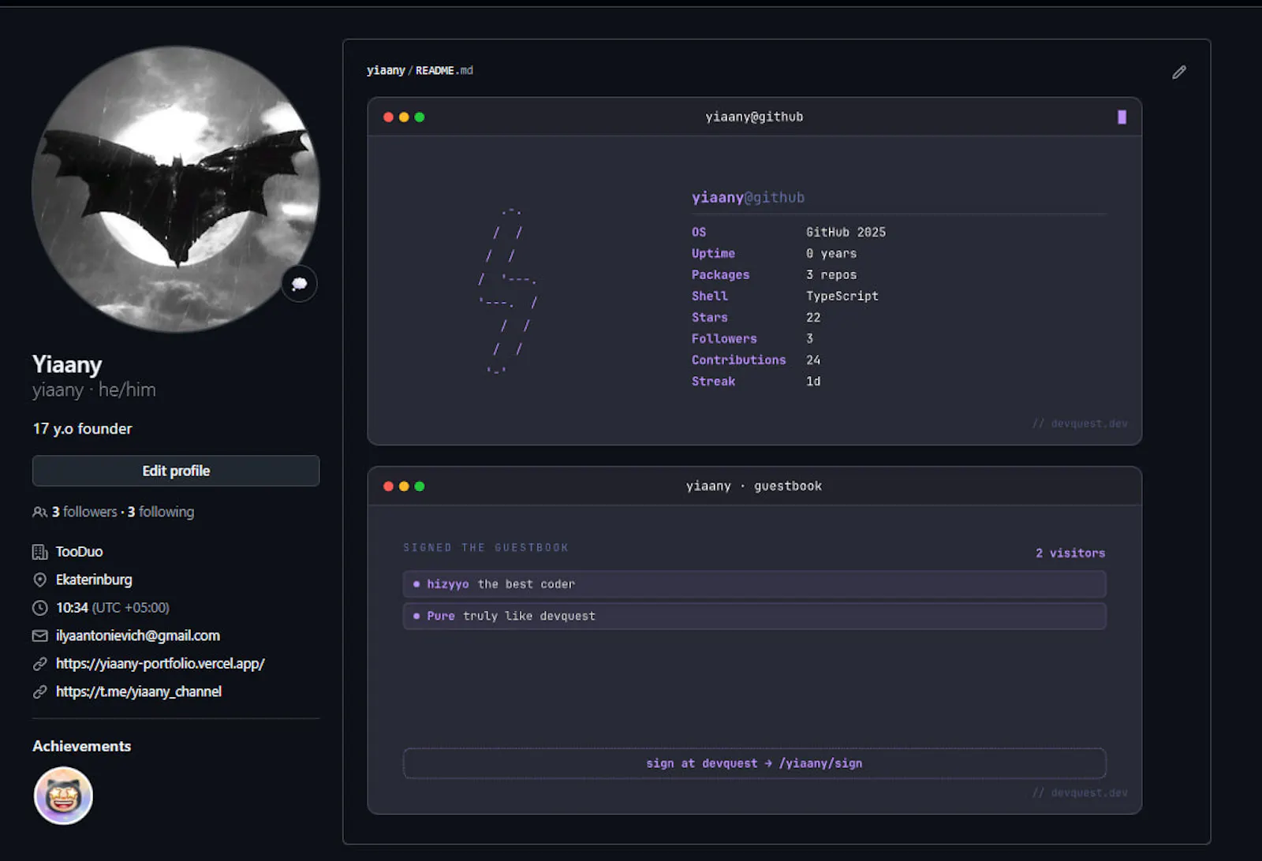Click the ASCII lightning bolt logo

509,290
